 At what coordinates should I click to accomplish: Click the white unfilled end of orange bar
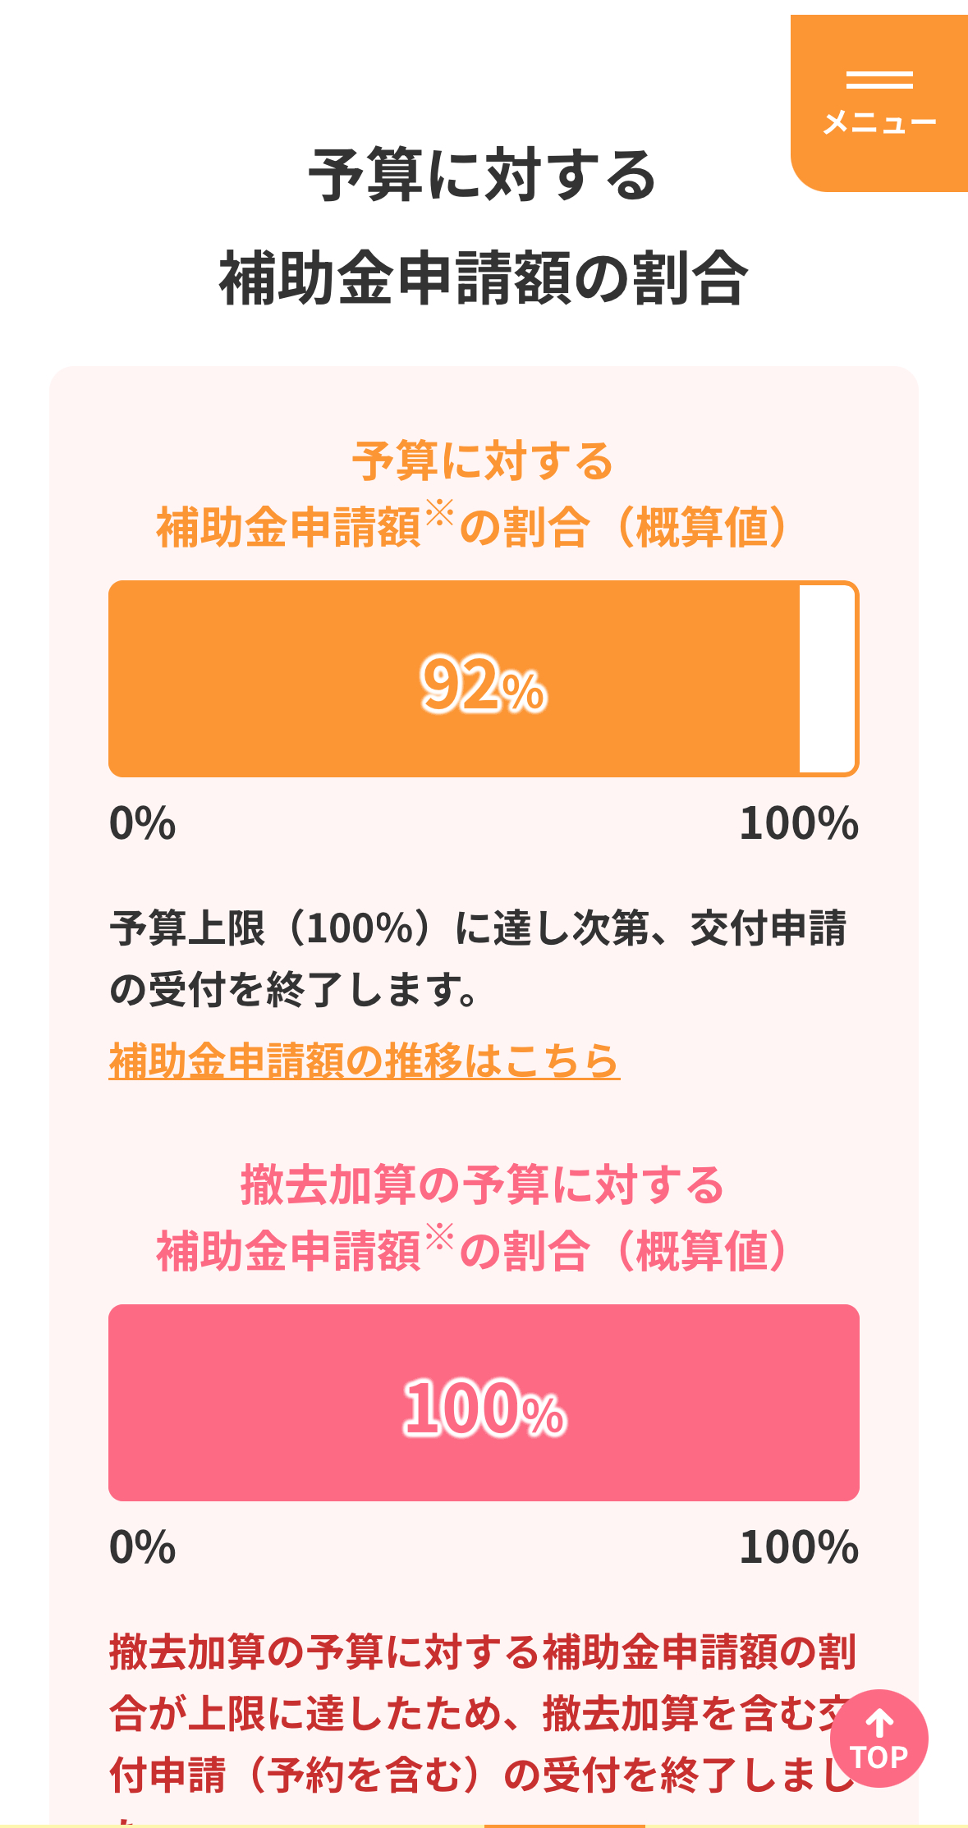(828, 679)
